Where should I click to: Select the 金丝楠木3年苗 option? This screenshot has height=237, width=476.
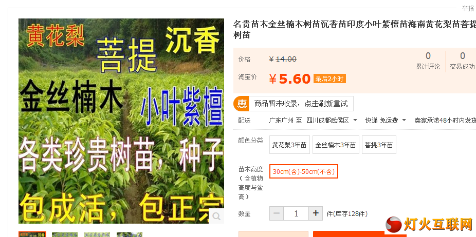[x=336, y=145]
